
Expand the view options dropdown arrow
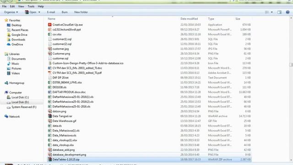pos(271,12)
